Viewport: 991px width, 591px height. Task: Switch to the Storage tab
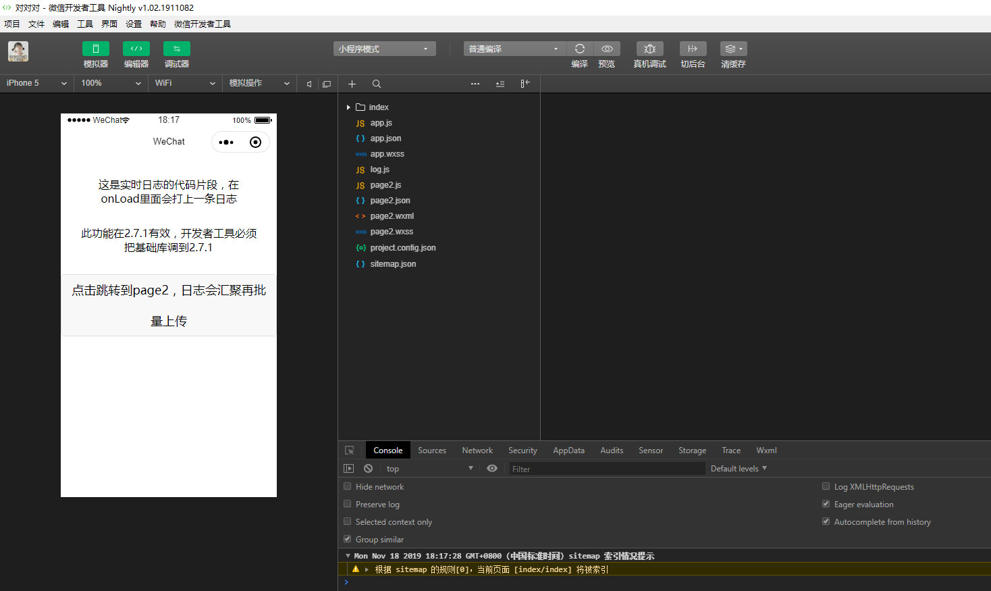[692, 451]
